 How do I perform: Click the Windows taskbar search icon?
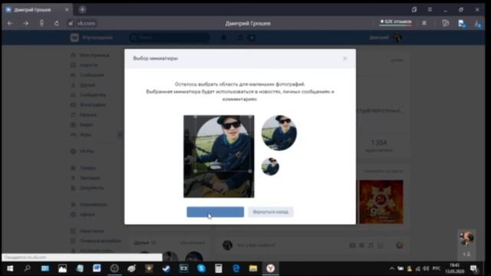tap(28, 268)
